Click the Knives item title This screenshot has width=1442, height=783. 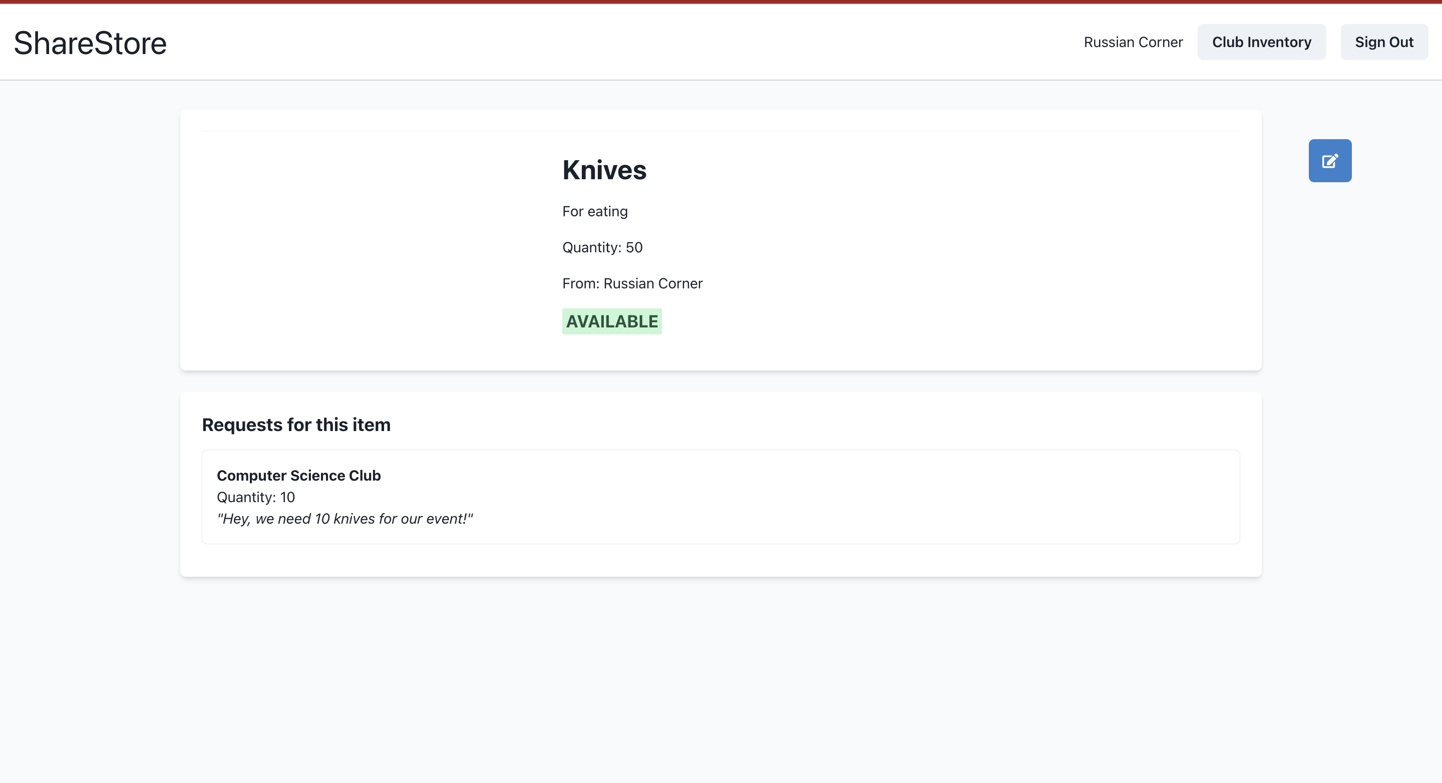click(604, 170)
